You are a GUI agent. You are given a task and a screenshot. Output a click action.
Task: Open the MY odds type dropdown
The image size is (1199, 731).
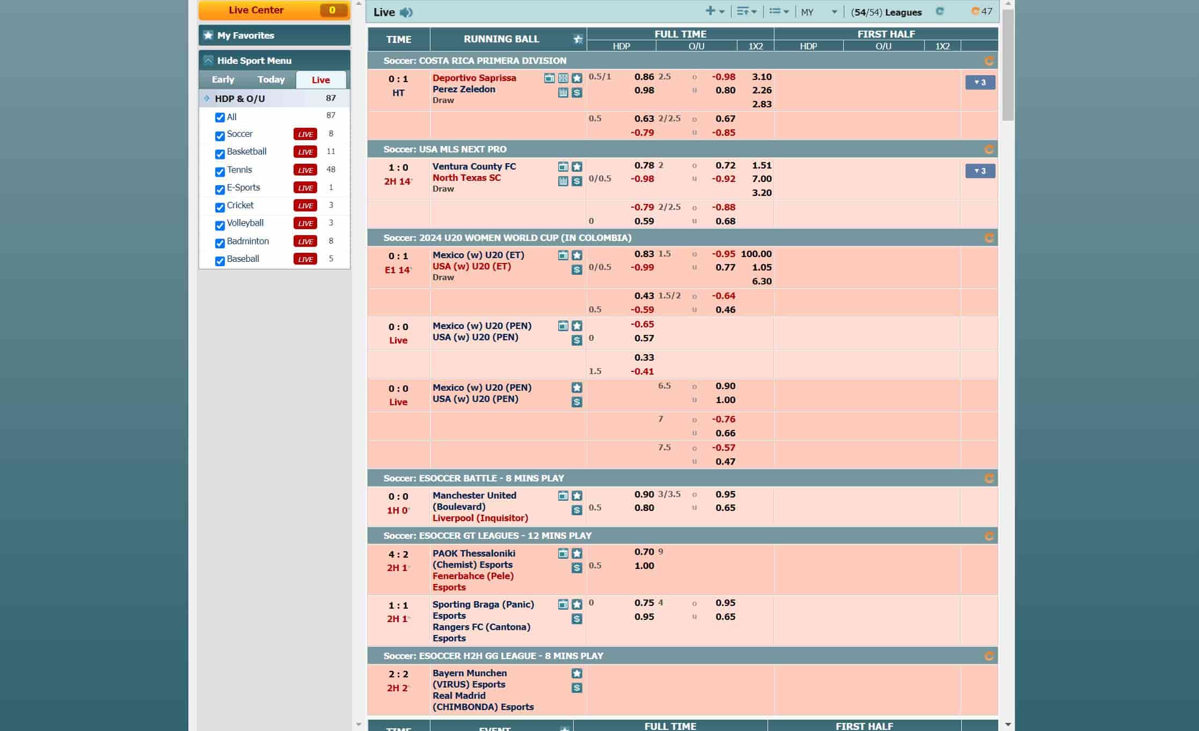point(819,12)
